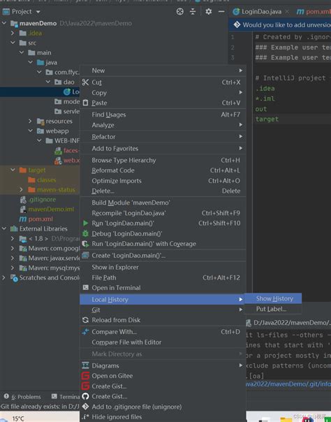
Task: Click the locate-file crosshair icon in Project panel
Action: (x=180, y=12)
